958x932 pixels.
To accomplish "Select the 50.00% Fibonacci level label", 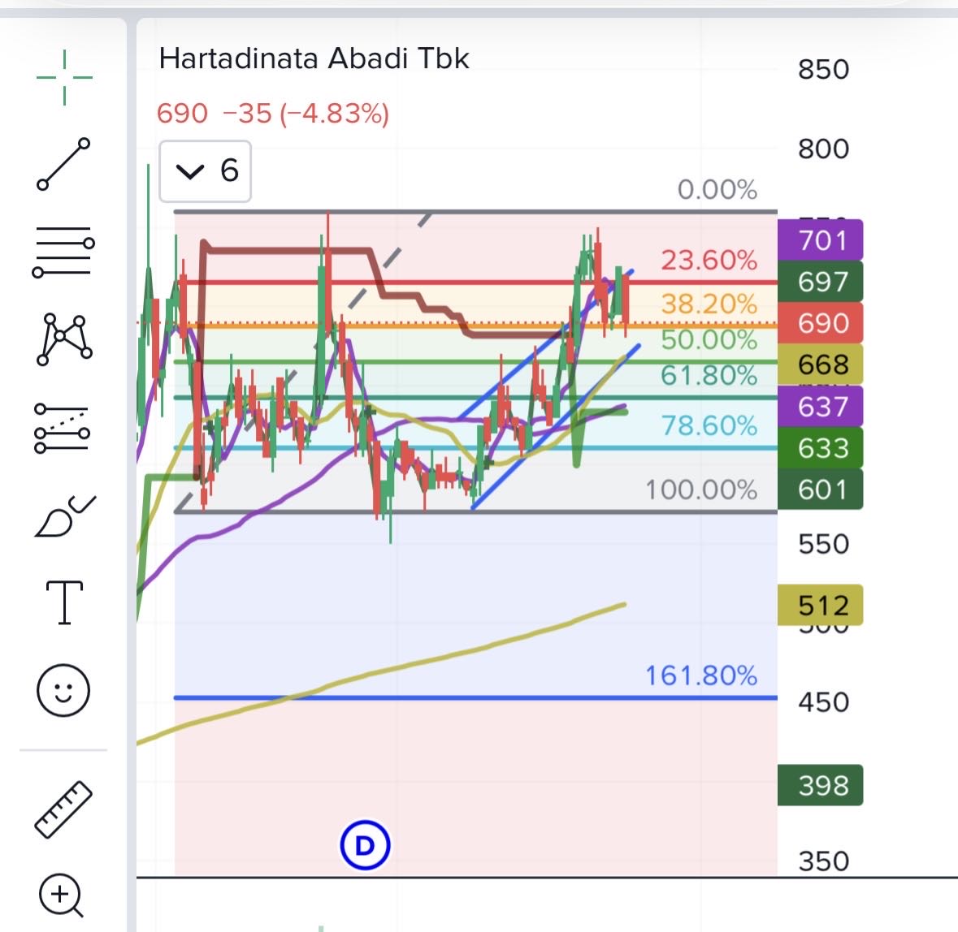I will 709,339.
